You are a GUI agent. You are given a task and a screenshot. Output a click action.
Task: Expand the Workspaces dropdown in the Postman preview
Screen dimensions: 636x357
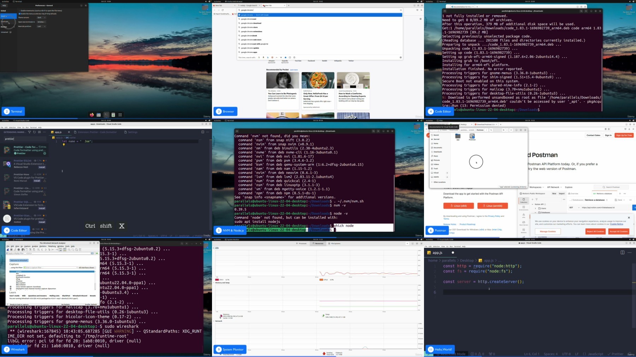click(536, 187)
